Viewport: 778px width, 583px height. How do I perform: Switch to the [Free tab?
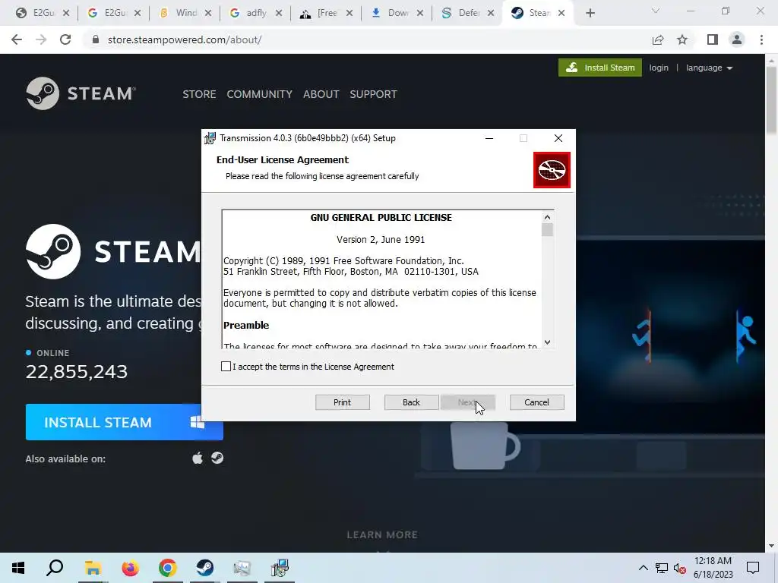(326, 13)
